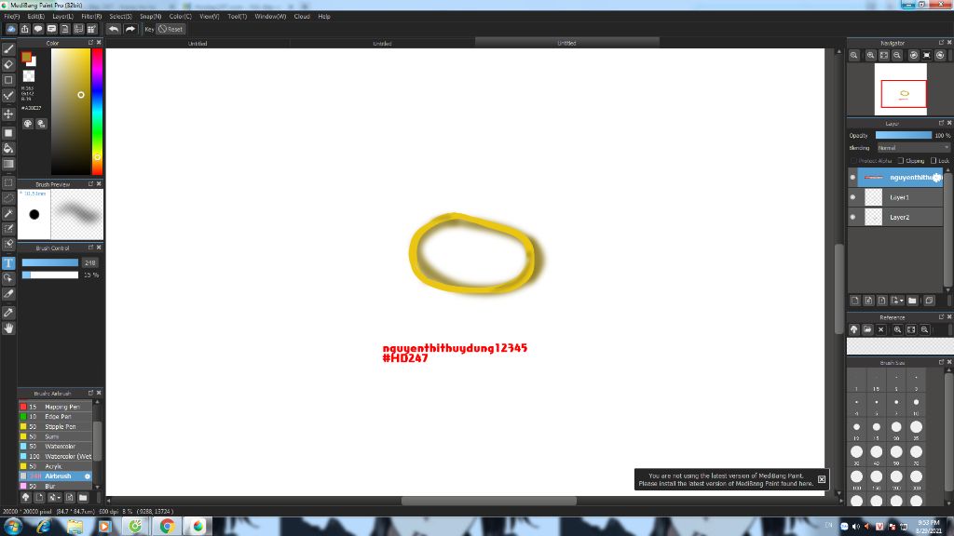Open the Layer(L) menu
The width and height of the screenshot is (954, 536).
click(x=62, y=17)
